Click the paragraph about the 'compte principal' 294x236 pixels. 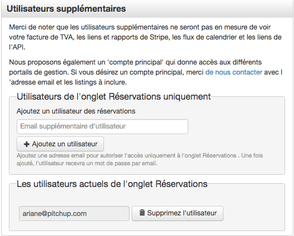146,72
